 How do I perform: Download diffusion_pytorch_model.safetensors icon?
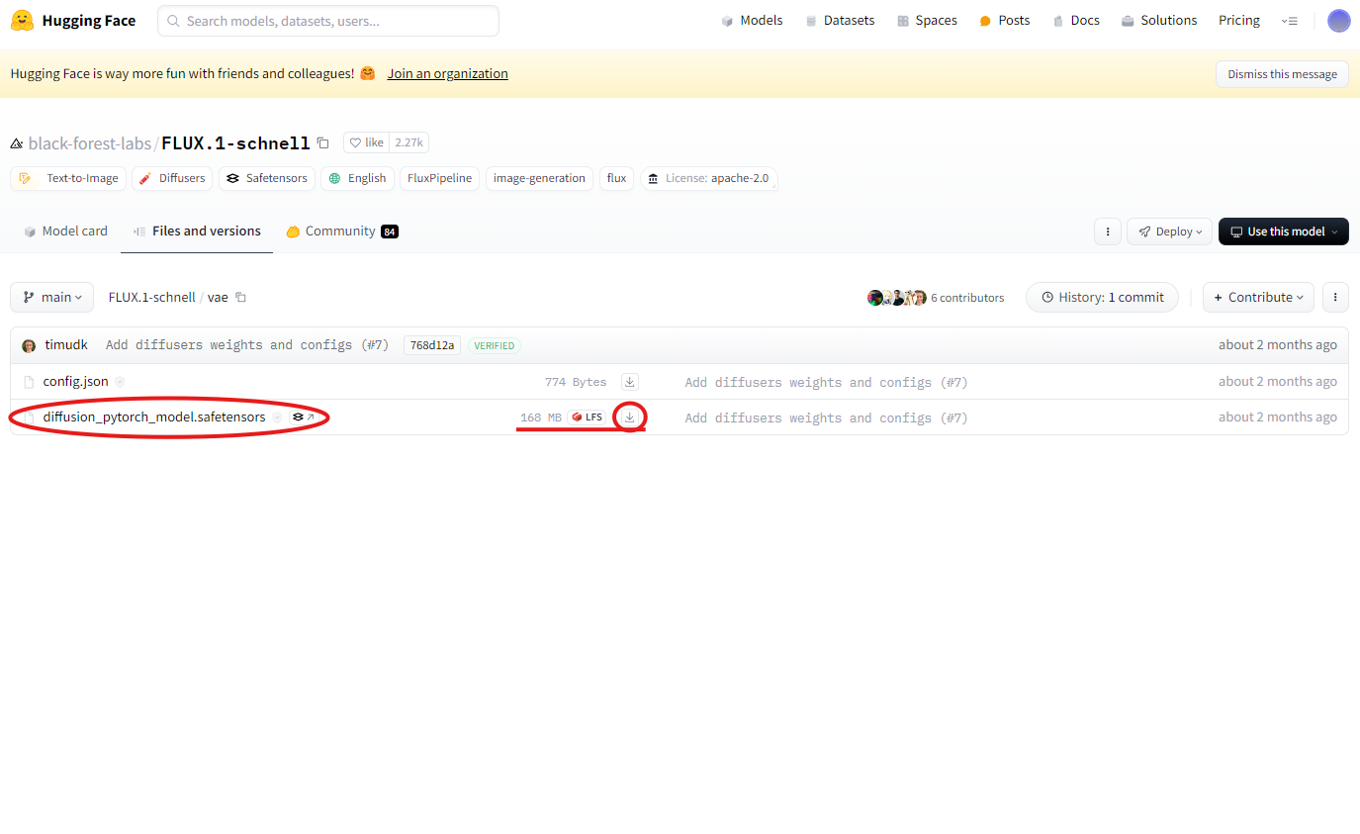coord(629,417)
